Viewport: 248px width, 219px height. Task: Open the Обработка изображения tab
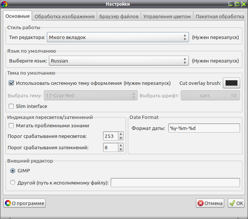[64, 16]
